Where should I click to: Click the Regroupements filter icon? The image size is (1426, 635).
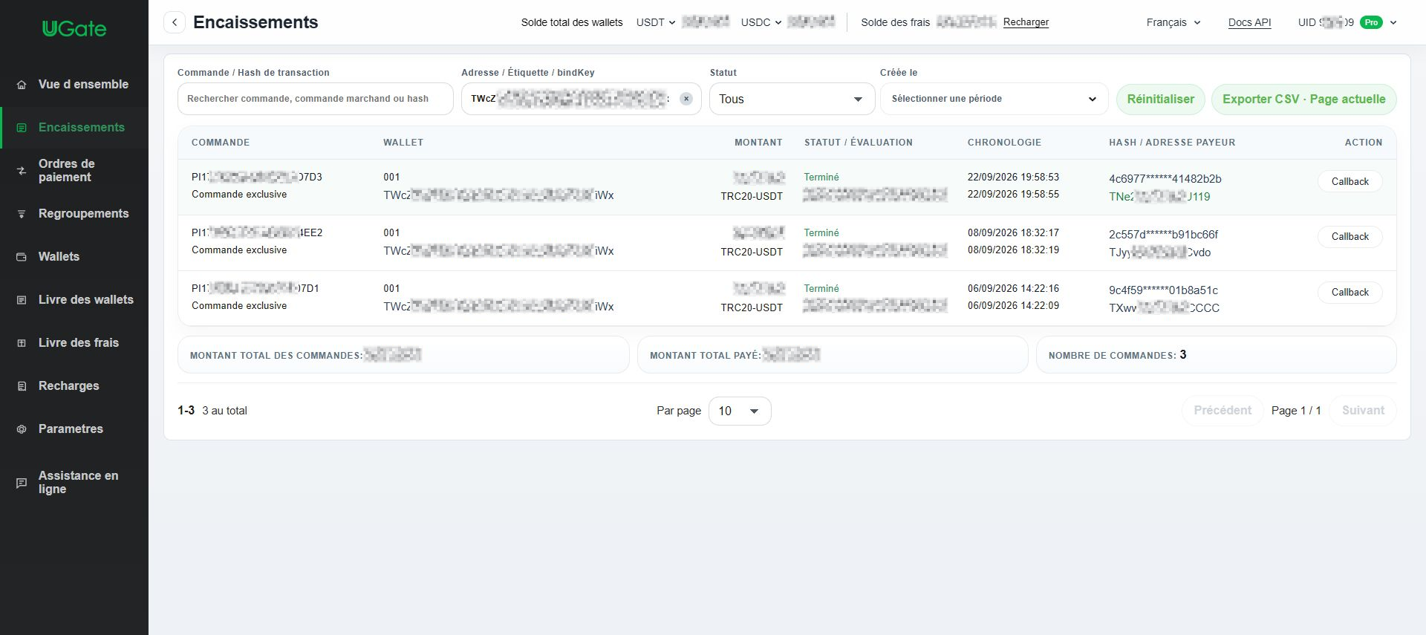(22, 214)
